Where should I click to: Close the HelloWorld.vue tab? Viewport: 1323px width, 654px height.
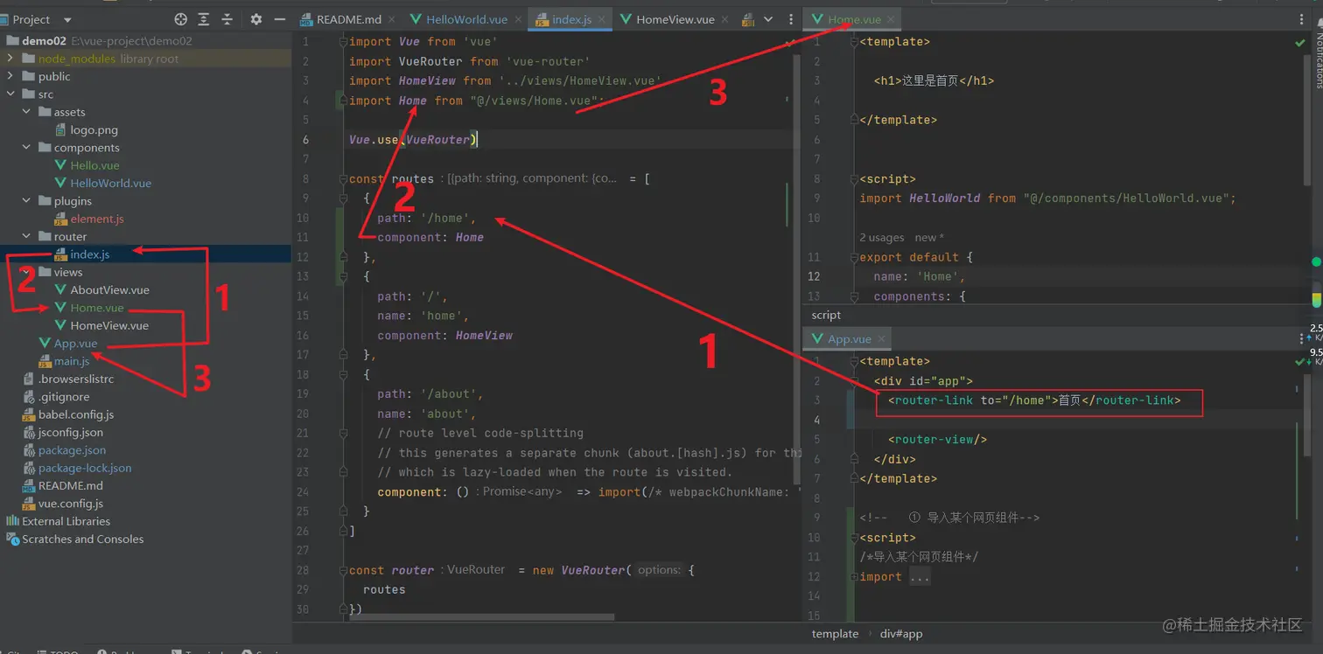pos(518,19)
